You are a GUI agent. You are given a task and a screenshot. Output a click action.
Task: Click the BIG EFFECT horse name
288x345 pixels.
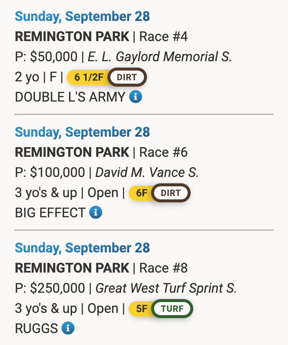click(50, 213)
